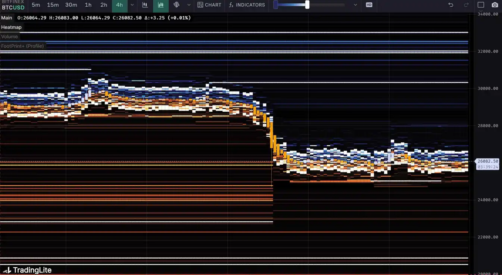The image size is (502, 275).
Task: Select the 15m timeframe
Action: 53,5
